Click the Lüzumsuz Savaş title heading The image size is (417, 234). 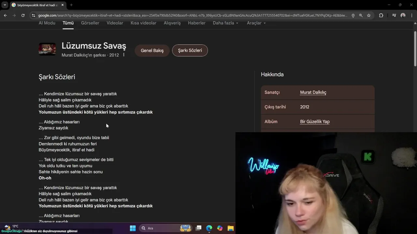[94, 46]
